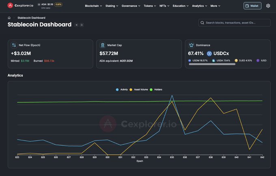Click the Epoch axis label under chart
This screenshot has height=176, width=276.
[x=140, y=161]
